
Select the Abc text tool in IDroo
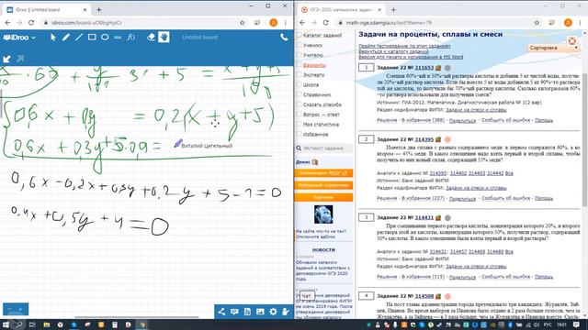tap(118, 38)
